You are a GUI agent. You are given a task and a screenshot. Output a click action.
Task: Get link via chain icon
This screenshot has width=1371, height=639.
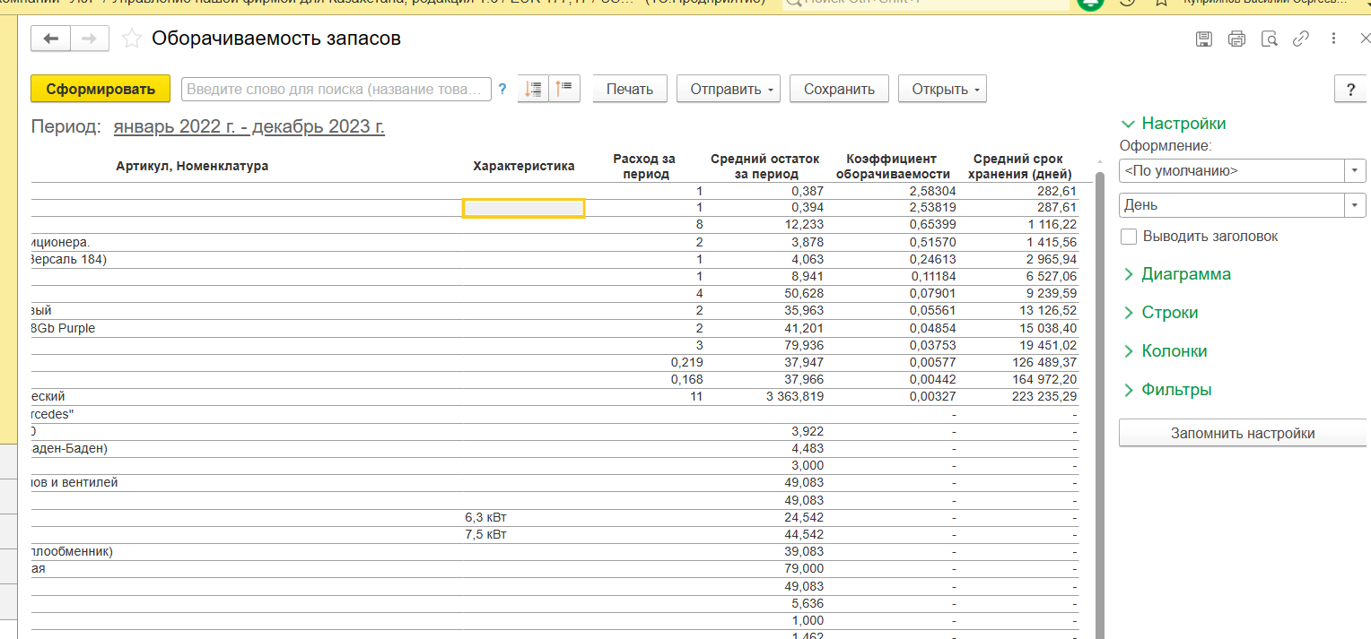1300,39
